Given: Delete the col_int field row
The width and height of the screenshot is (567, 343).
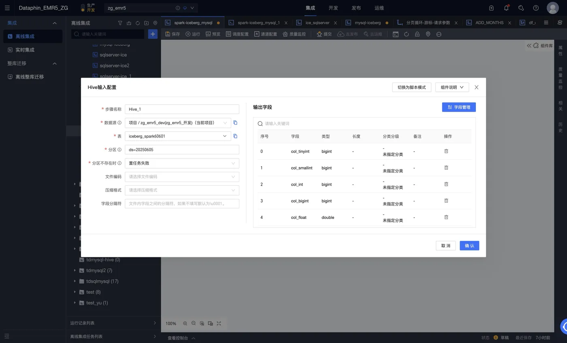Looking at the screenshot, I should point(446,184).
